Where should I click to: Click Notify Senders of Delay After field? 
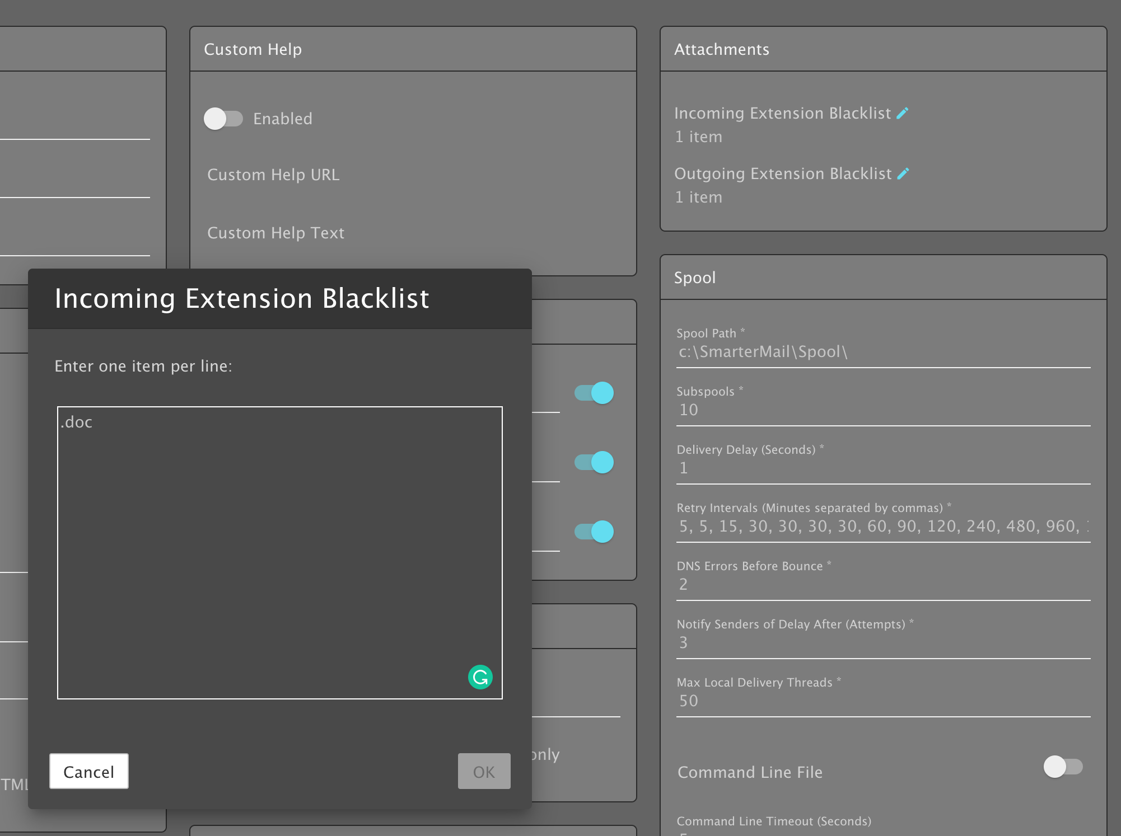coord(882,643)
